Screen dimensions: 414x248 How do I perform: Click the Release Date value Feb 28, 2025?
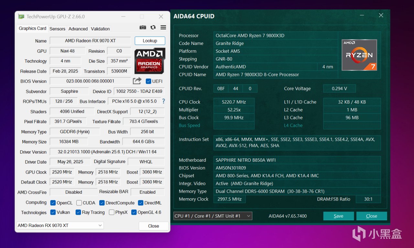coord(66,71)
